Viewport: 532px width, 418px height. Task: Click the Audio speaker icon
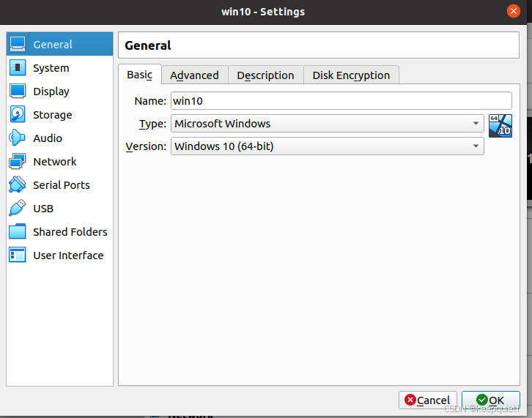[x=18, y=138]
